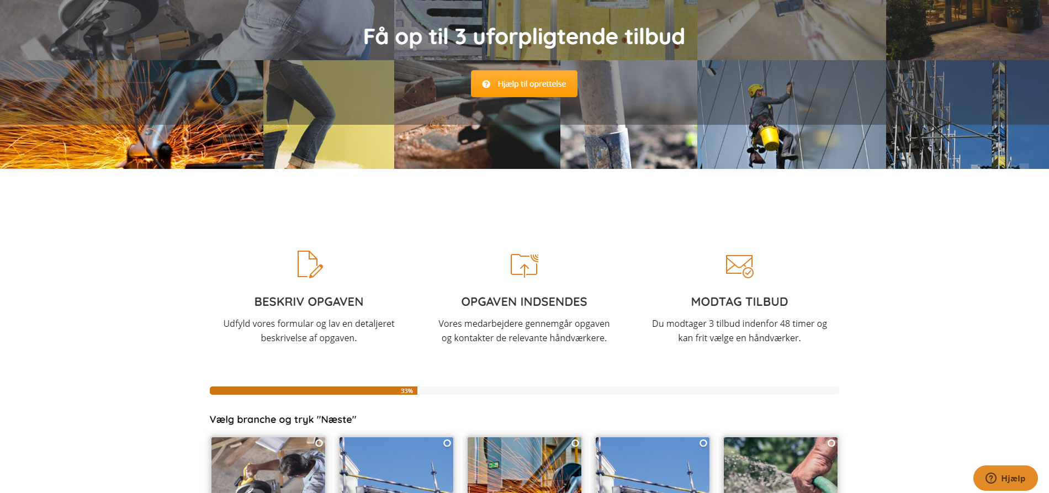1049x493 pixels.
Task: Click the MODTAG TILBUD heading
Action: click(x=740, y=302)
